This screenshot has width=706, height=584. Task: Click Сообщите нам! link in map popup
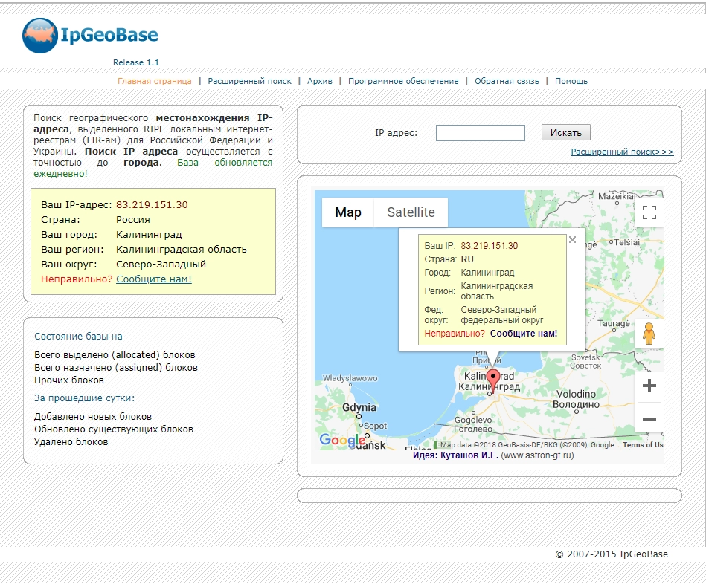(x=524, y=334)
